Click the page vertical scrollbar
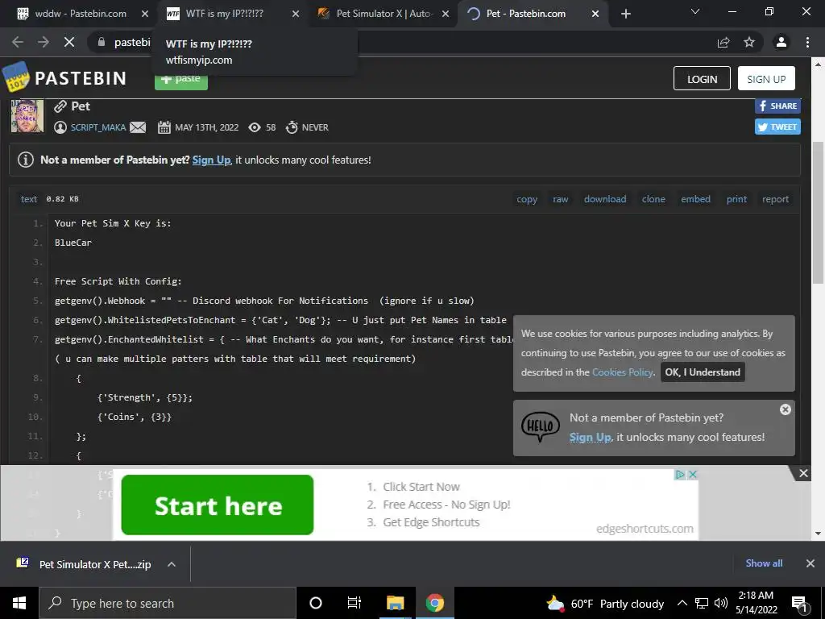 (x=818, y=213)
